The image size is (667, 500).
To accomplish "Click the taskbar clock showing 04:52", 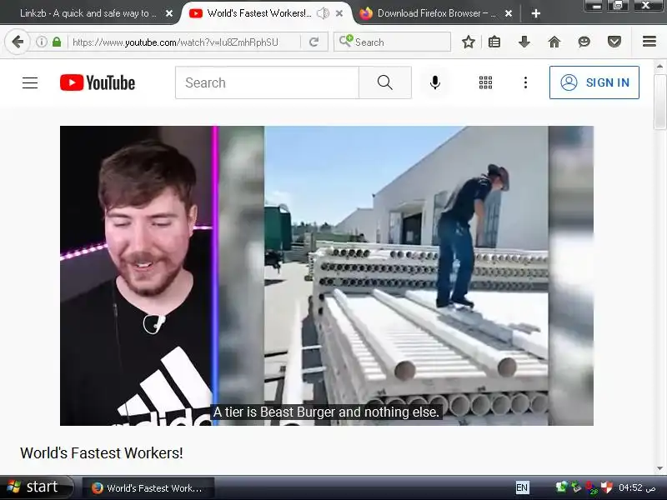I will (x=637, y=487).
